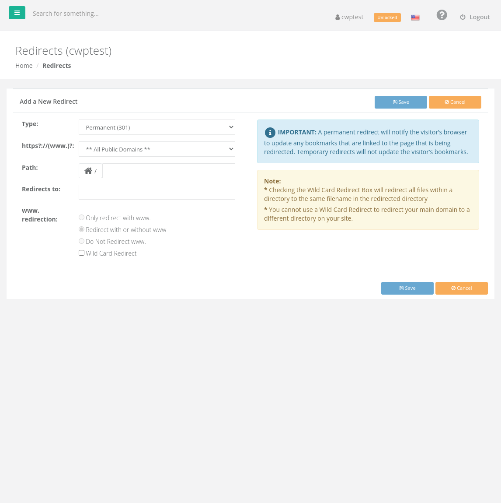Click the Add a New Redirect heading

pyautogui.click(x=49, y=102)
